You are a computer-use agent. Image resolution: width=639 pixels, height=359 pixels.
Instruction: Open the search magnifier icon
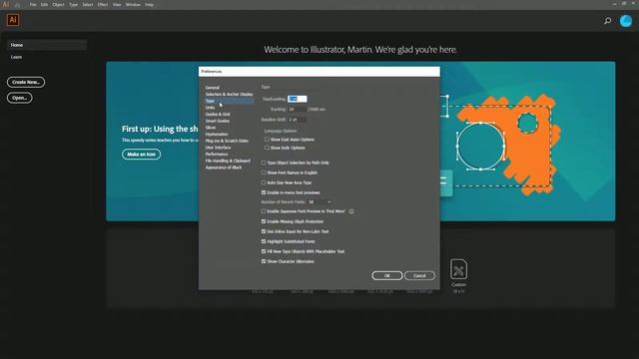click(x=608, y=20)
